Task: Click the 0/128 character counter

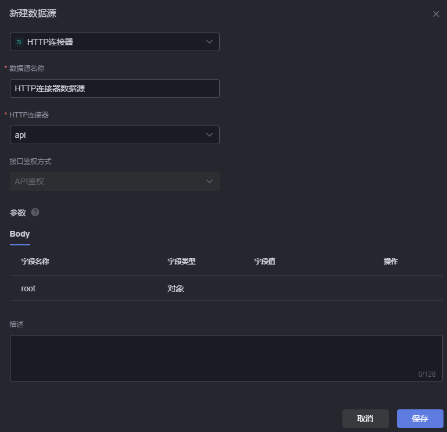Action: point(427,374)
